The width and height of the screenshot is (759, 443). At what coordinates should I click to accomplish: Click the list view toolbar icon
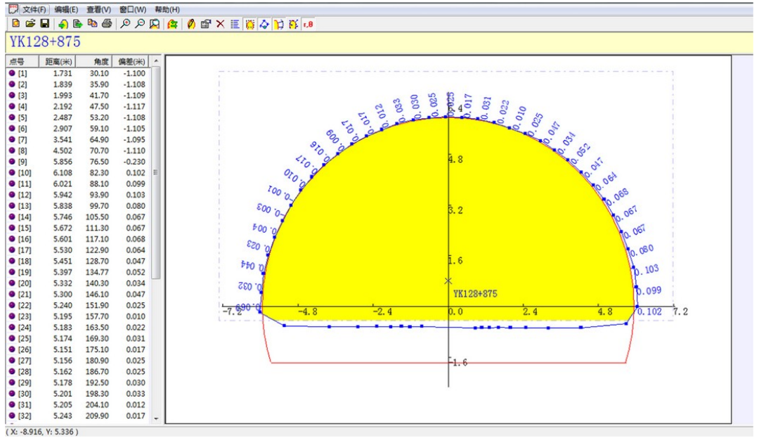(235, 24)
